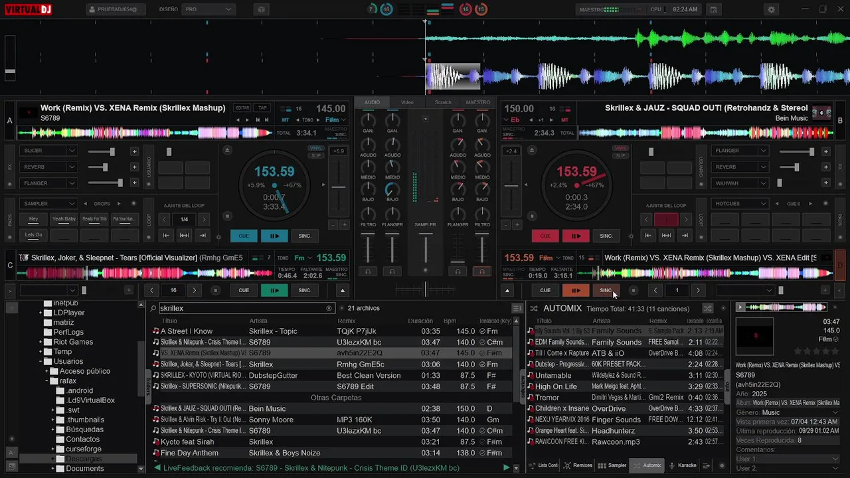This screenshot has height=478, width=850.
Task: Open the WAHWAH effect dropdown
Action: [x=740, y=183]
